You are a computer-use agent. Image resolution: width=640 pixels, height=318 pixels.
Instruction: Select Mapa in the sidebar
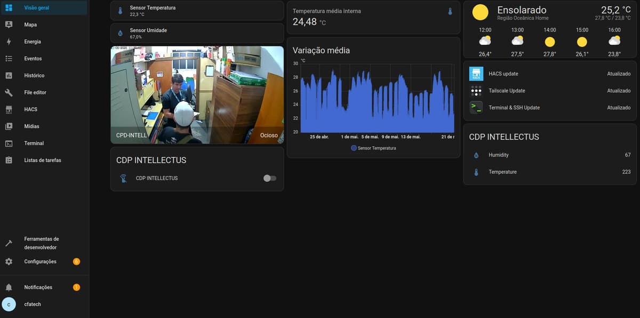click(30, 25)
